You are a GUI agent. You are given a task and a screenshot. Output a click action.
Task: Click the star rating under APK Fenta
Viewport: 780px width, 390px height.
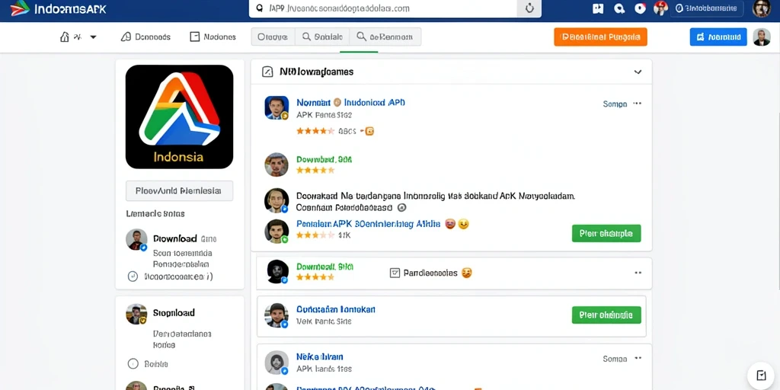pyautogui.click(x=315, y=131)
